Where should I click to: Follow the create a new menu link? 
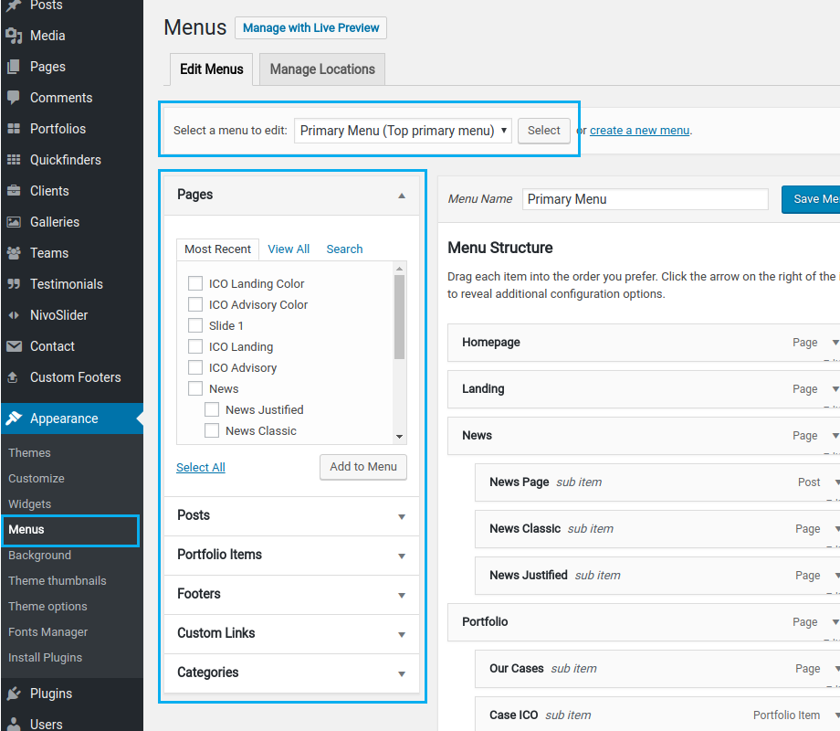tap(639, 131)
